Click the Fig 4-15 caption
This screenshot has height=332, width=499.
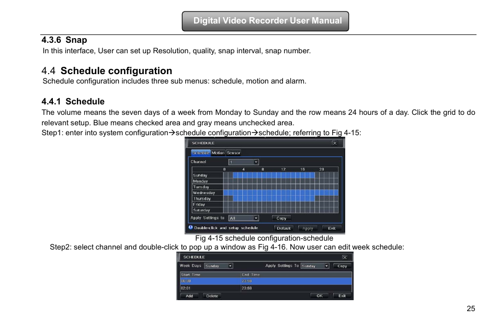click(x=264, y=238)
